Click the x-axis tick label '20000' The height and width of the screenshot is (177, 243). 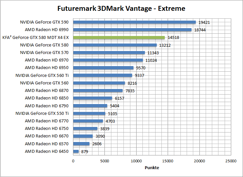(x=199, y=161)
